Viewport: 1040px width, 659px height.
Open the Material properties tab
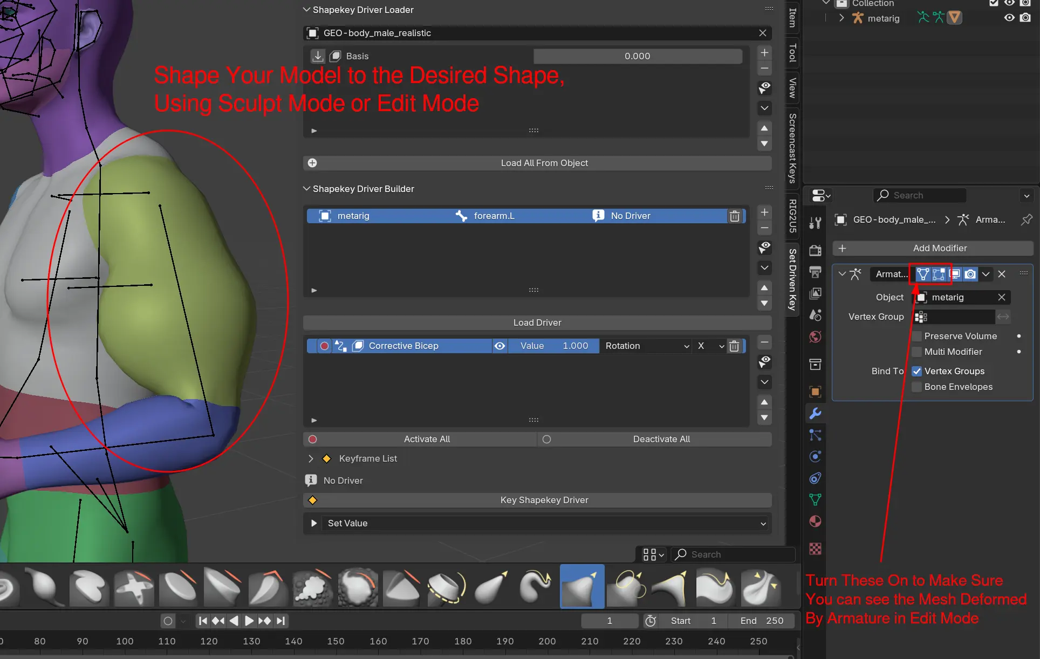[x=815, y=521]
